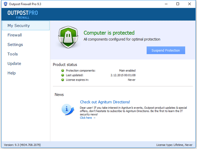The height and width of the screenshot is (149, 197).
Task: Click the Suspend Protection button
Action: (x=166, y=50)
